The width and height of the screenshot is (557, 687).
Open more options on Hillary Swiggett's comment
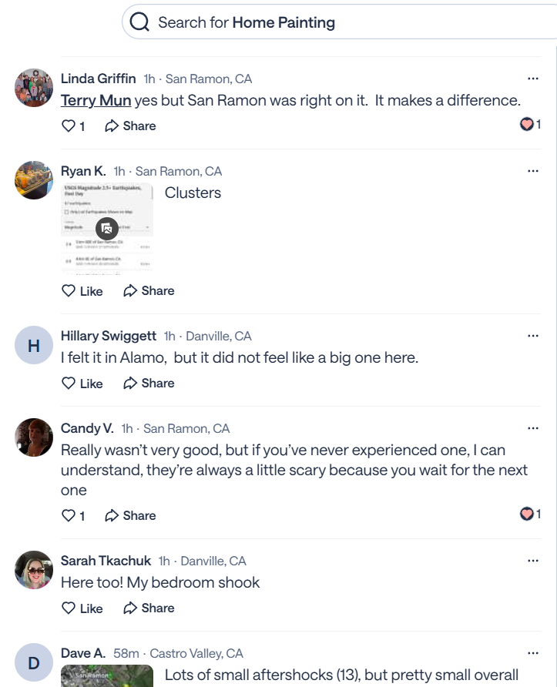click(533, 336)
